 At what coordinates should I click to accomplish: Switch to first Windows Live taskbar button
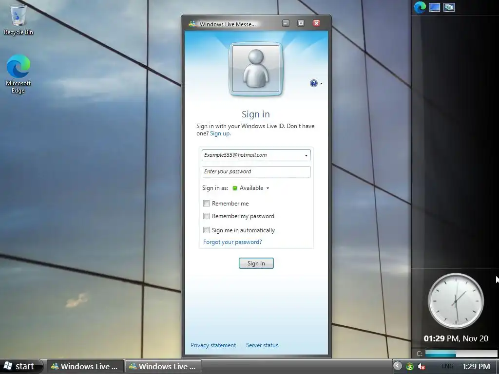pyautogui.click(x=85, y=366)
